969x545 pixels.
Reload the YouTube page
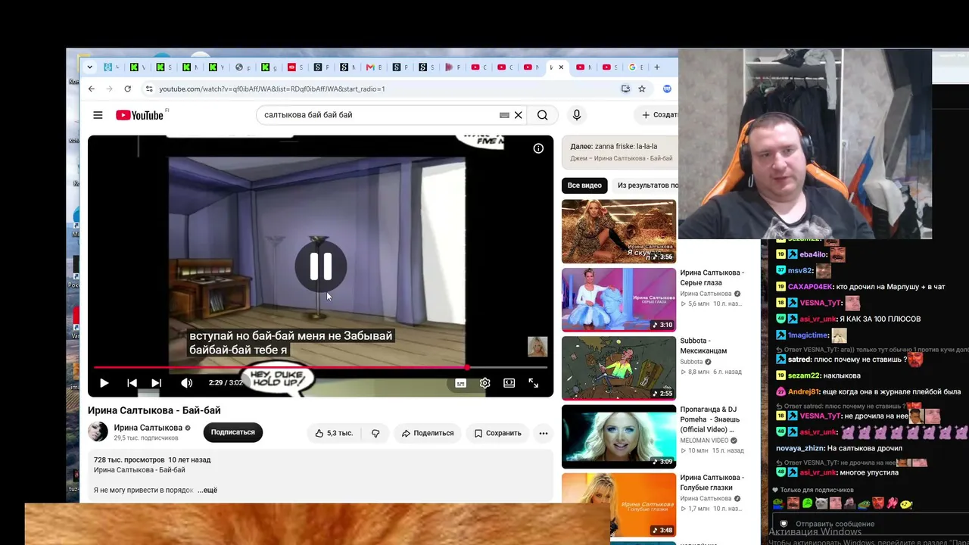click(128, 89)
